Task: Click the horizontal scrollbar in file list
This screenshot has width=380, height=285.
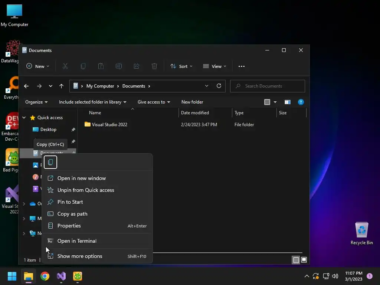Action: [227, 253]
